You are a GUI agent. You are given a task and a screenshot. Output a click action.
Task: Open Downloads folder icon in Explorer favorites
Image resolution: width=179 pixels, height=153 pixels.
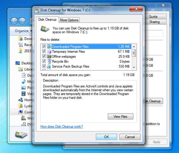pos(21,39)
